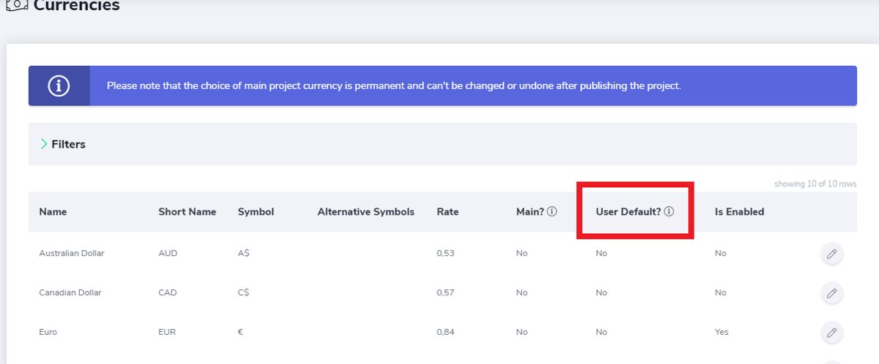Click the info icon beside Main?
The width and height of the screenshot is (879, 364).
[552, 212]
